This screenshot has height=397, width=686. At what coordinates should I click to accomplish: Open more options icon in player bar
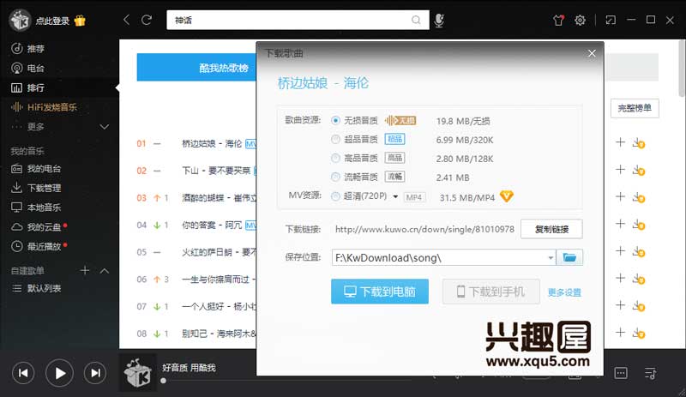tap(621, 373)
